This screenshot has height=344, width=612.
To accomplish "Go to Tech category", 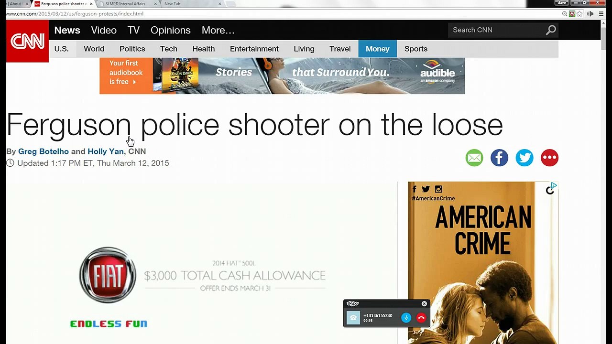I will pos(169,49).
